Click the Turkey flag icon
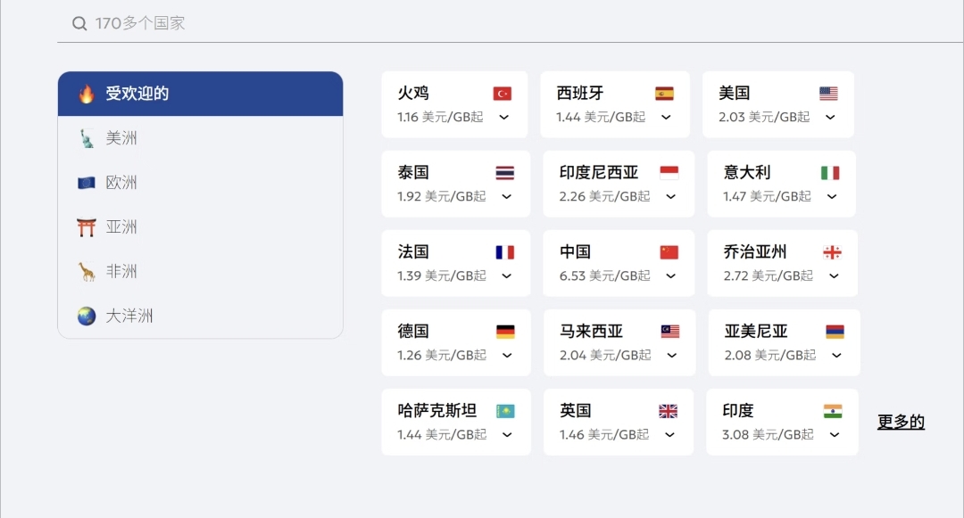Image resolution: width=964 pixels, height=518 pixels. [x=502, y=94]
